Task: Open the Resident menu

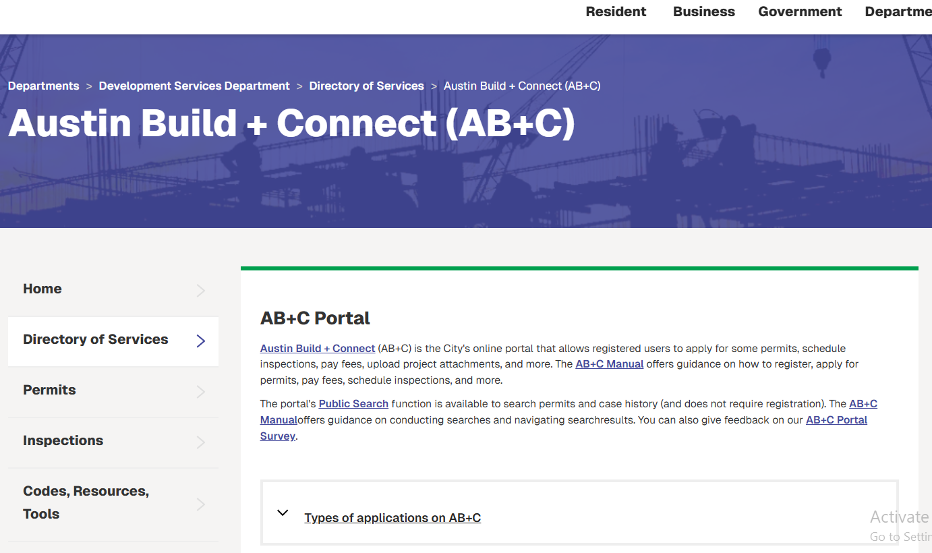Action: coord(616,11)
